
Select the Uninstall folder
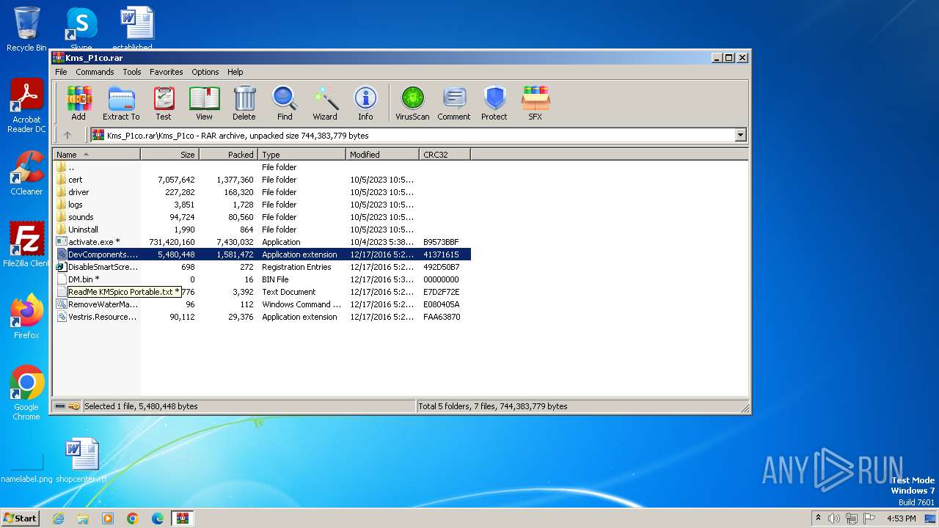coord(262,230)
